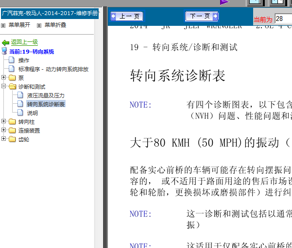Image resolution: width=292 pixels, height=248 pixels.
Task: Expand the 泵 folder node
Action: click(x=3, y=77)
